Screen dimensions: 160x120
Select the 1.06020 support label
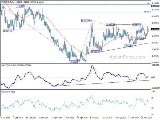pos(96,52)
